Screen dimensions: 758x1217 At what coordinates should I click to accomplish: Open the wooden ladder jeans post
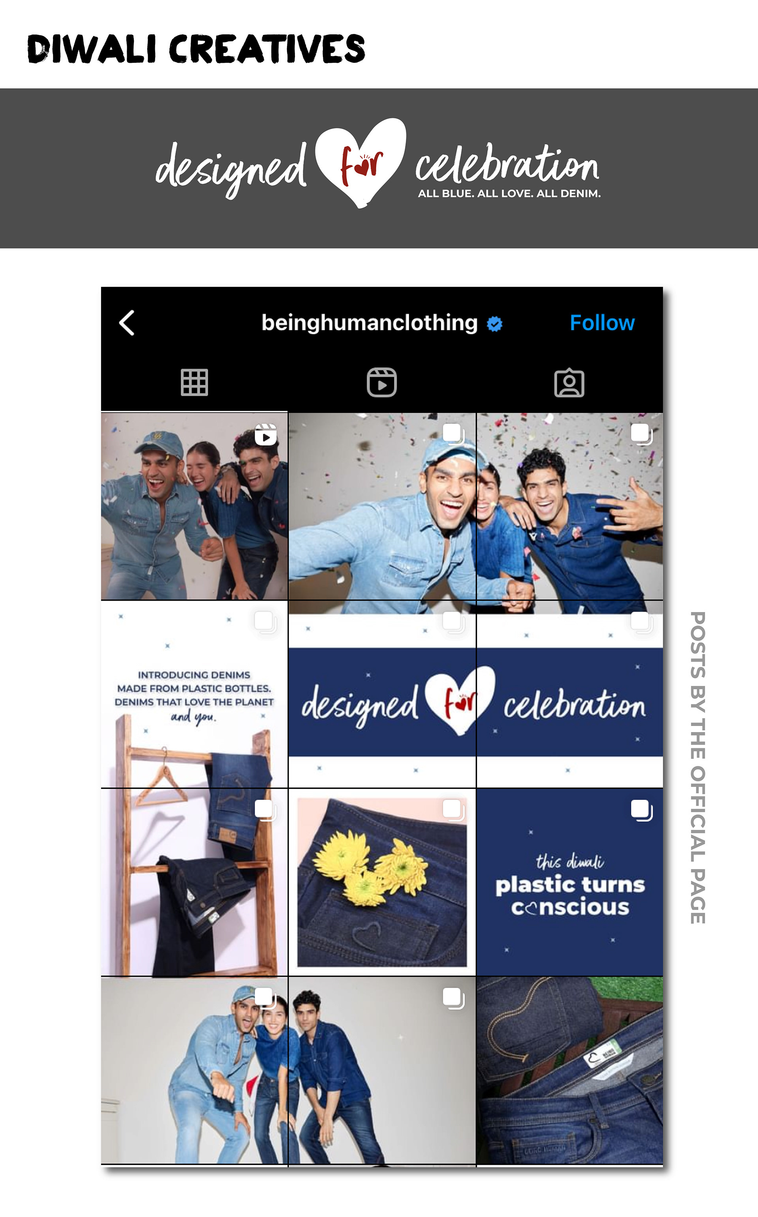tap(194, 882)
